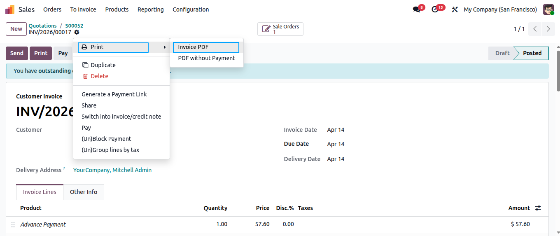Open the chat messages icon

click(x=417, y=9)
